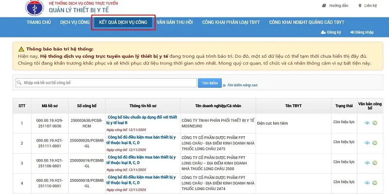
Task: Open Công bố đủ điều kiện link for row 3
Action: (141, 160)
